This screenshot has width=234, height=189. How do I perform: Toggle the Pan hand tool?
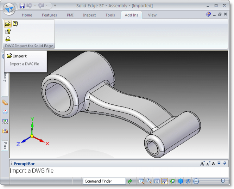pos(165,181)
